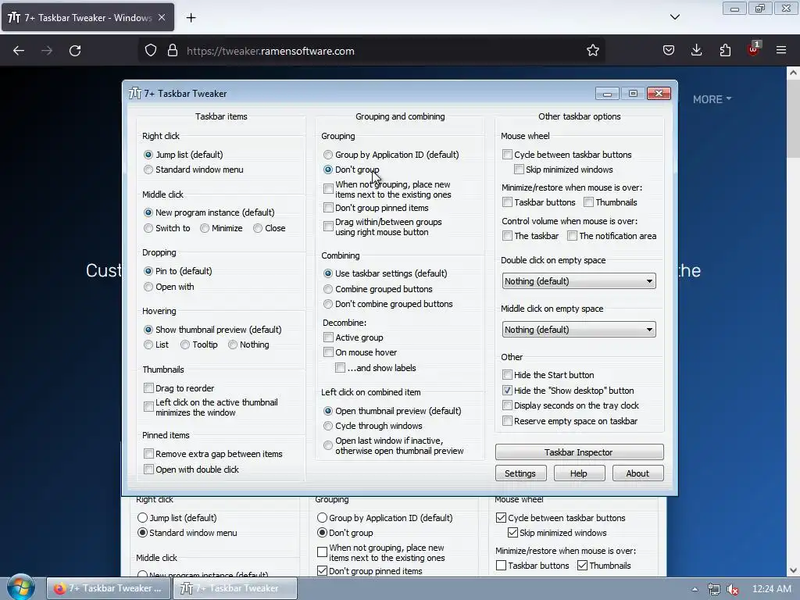Screen dimensions: 800x600
Task: Open the network tray icon
Action: click(714, 589)
